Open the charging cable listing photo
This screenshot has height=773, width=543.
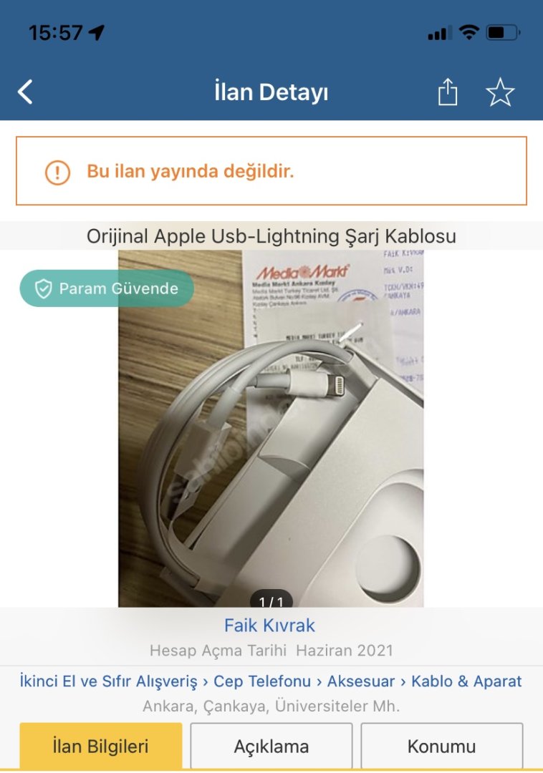click(x=271, y=429)
